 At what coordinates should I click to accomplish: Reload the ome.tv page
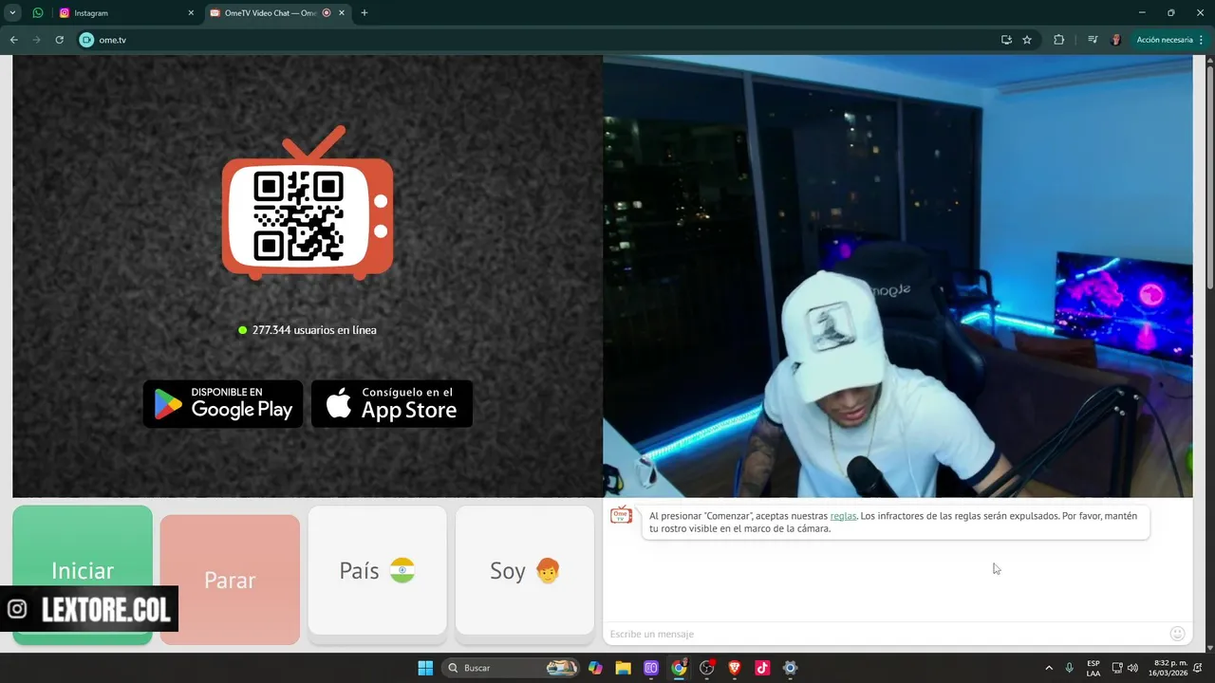(x=59, y=40)
